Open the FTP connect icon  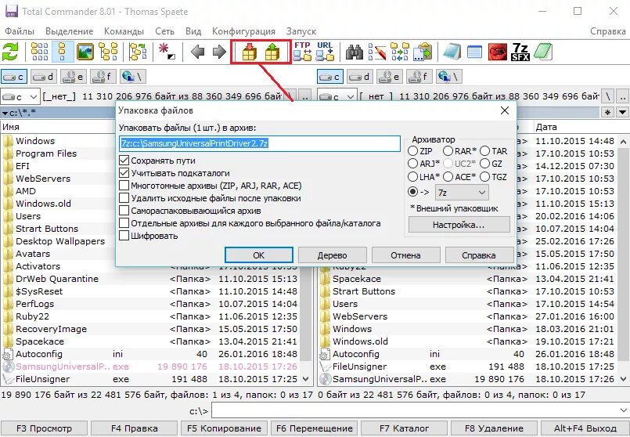point(302,52)
